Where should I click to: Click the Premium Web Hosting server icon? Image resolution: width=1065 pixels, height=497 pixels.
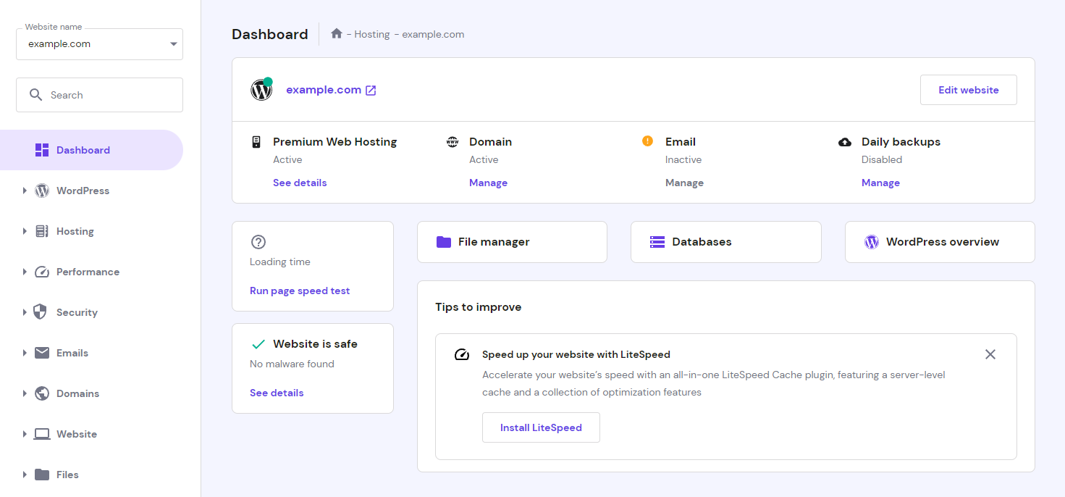click(x=256, y=142)
